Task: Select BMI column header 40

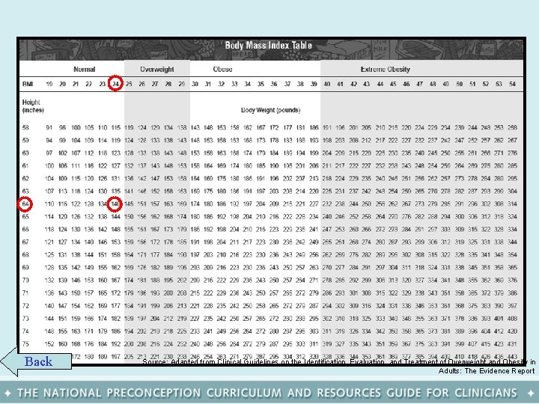Action: [x=327, y=84]
